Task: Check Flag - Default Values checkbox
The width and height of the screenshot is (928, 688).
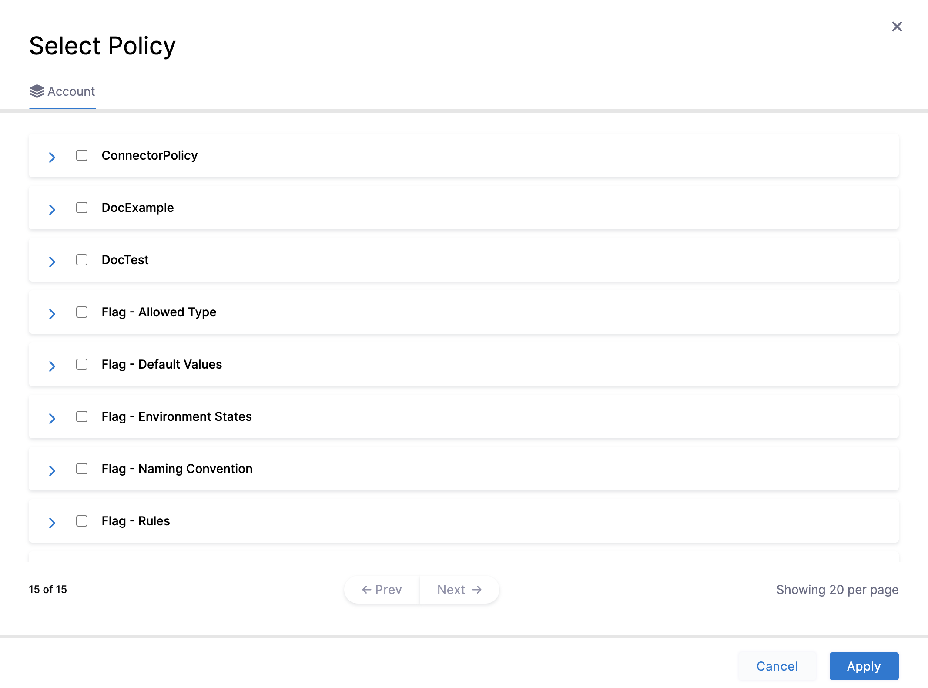Action: [82, 364]
